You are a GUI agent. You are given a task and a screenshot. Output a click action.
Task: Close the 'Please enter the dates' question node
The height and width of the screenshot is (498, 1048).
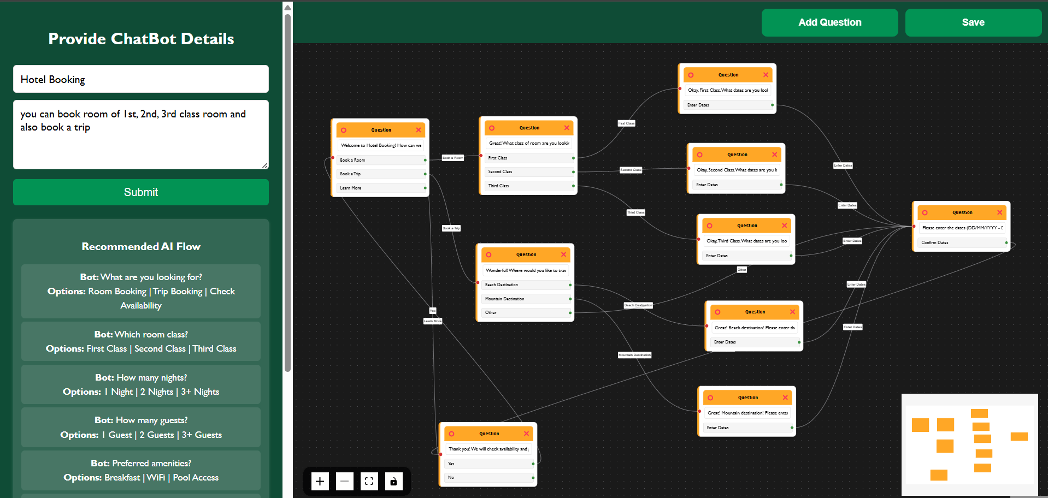point(999,212)
